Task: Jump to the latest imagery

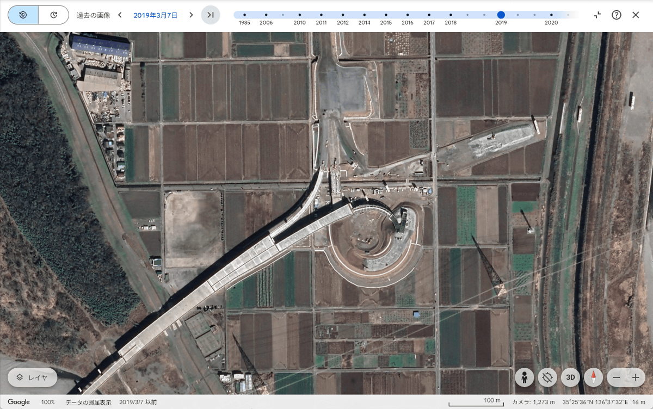Action: (211, 15)
